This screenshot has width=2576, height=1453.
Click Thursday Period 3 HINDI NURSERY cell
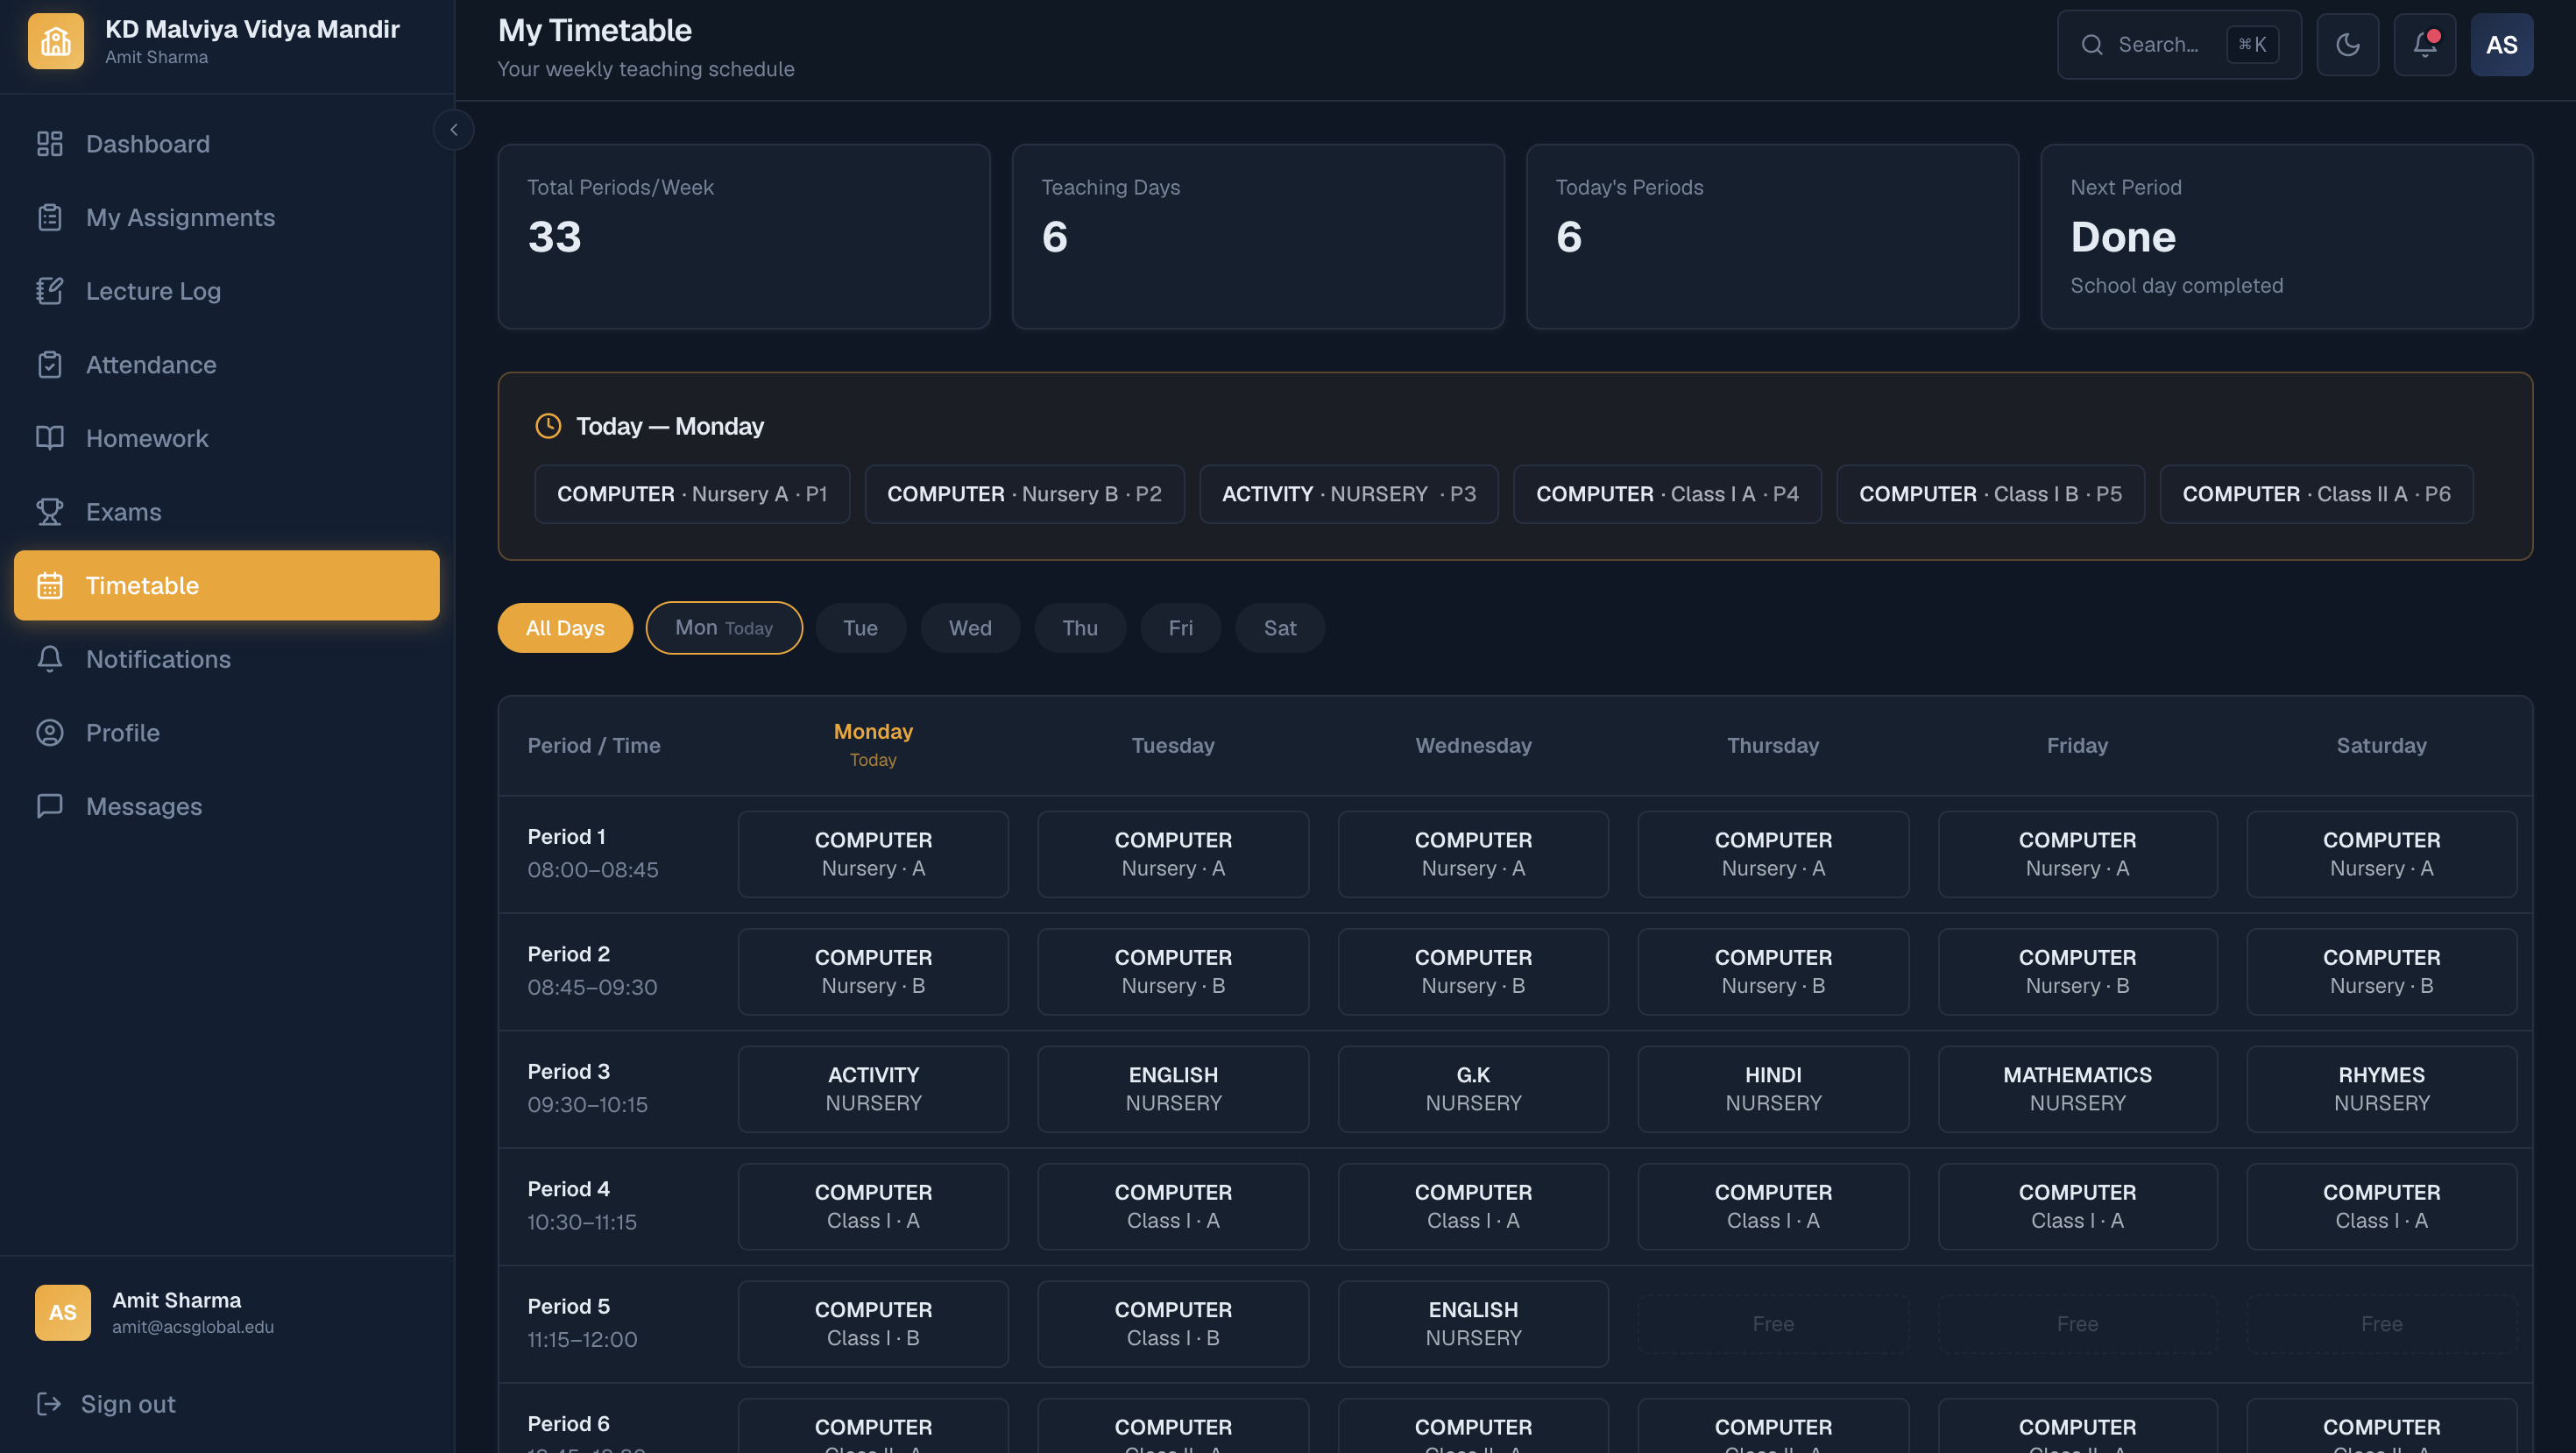coord(1773,1089)
